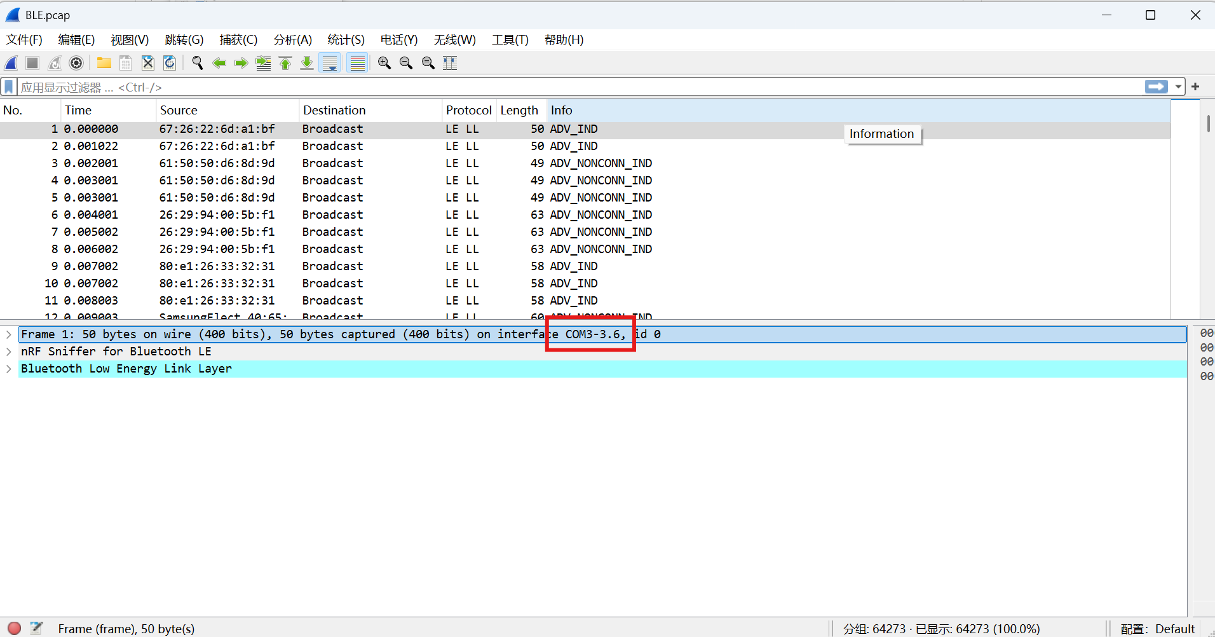
Task: Sort by the Info column header
Action: click(859, 111)
